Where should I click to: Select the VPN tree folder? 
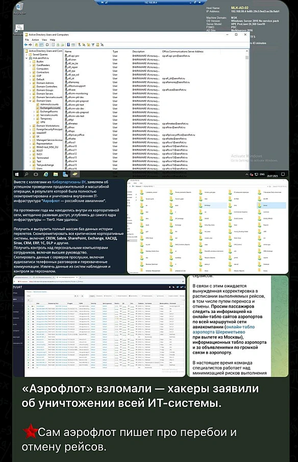pyautogui.click(x=41, y=123)
